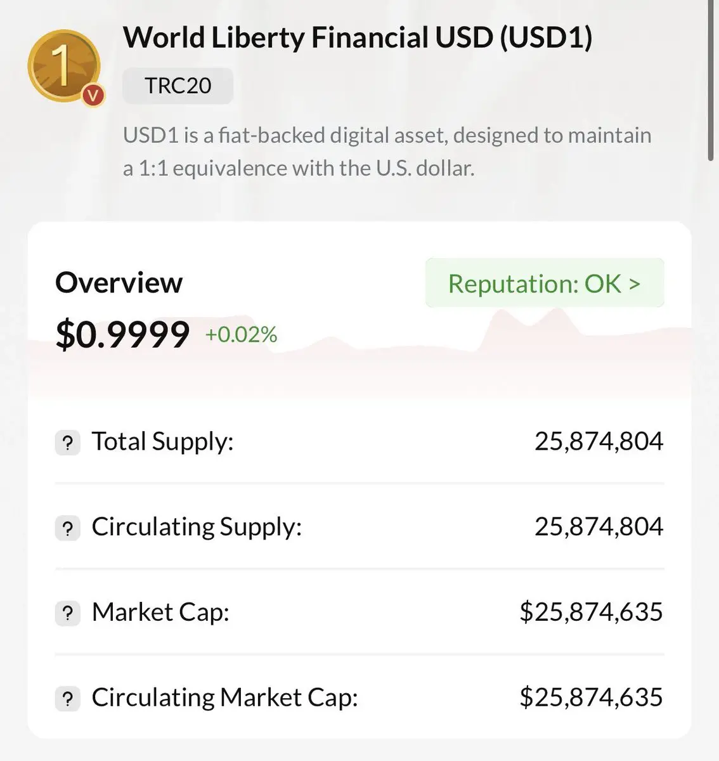Click the World Liberty Financial USD title
Viewport: 719px width, 761px height.
pyautogui.click(x=358, y=37)
